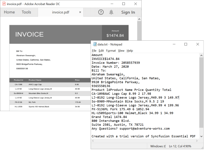The image size is (215, 160).
Task: Open the Edit menu in Notepad
Action: coord(101,51)
